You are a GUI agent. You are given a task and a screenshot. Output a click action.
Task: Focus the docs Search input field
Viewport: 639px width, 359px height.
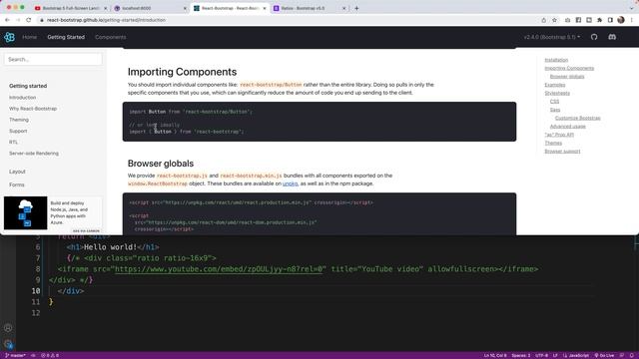click(x=53, y=60)
